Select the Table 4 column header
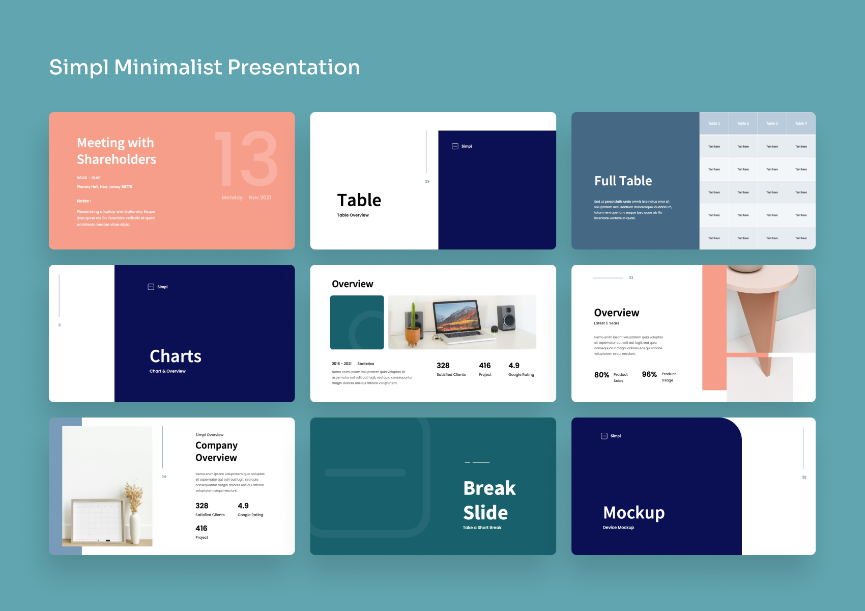 tap(801, 123)
